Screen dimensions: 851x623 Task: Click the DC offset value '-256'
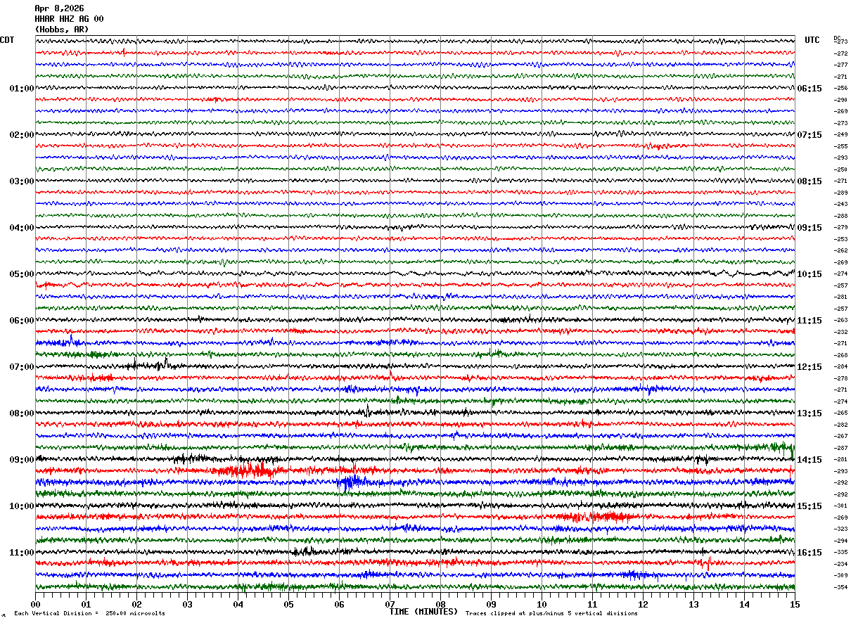click(x=840, y=89)
